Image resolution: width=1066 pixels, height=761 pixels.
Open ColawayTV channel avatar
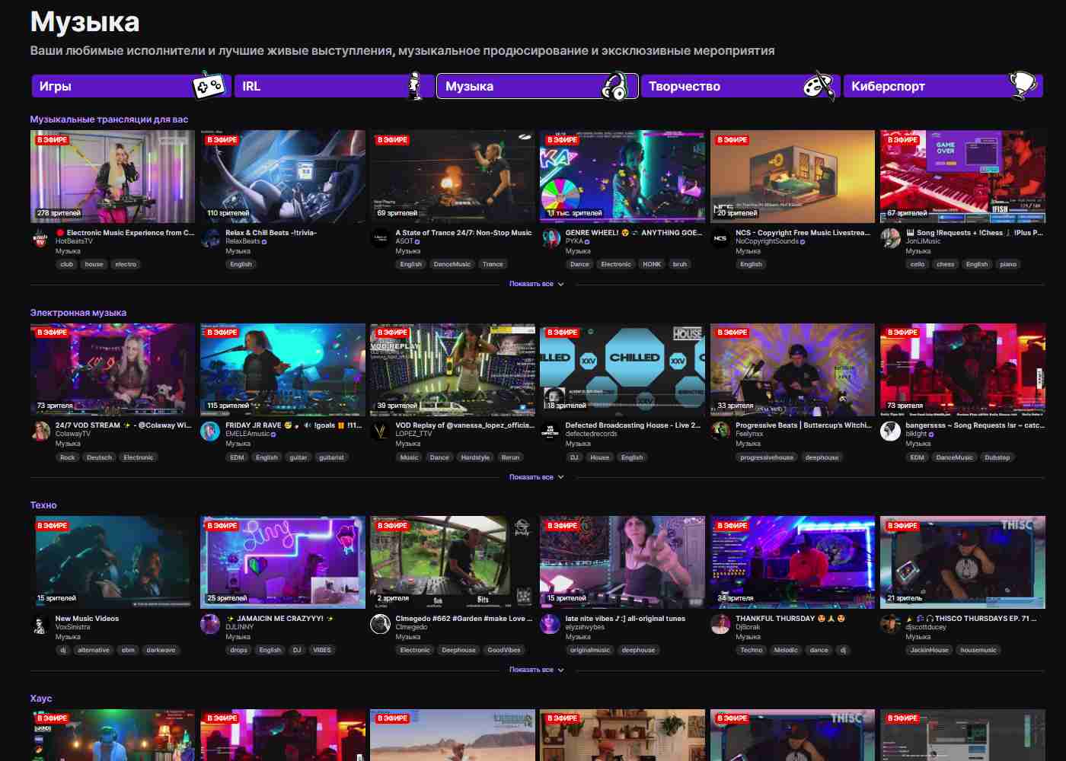point(40,431)
